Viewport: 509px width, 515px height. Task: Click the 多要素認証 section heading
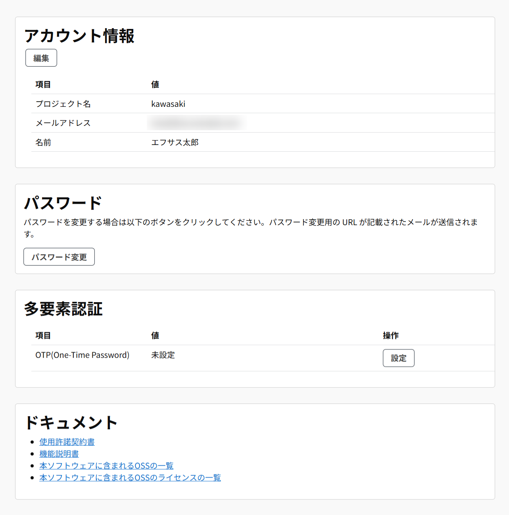[x=63, y=309]
